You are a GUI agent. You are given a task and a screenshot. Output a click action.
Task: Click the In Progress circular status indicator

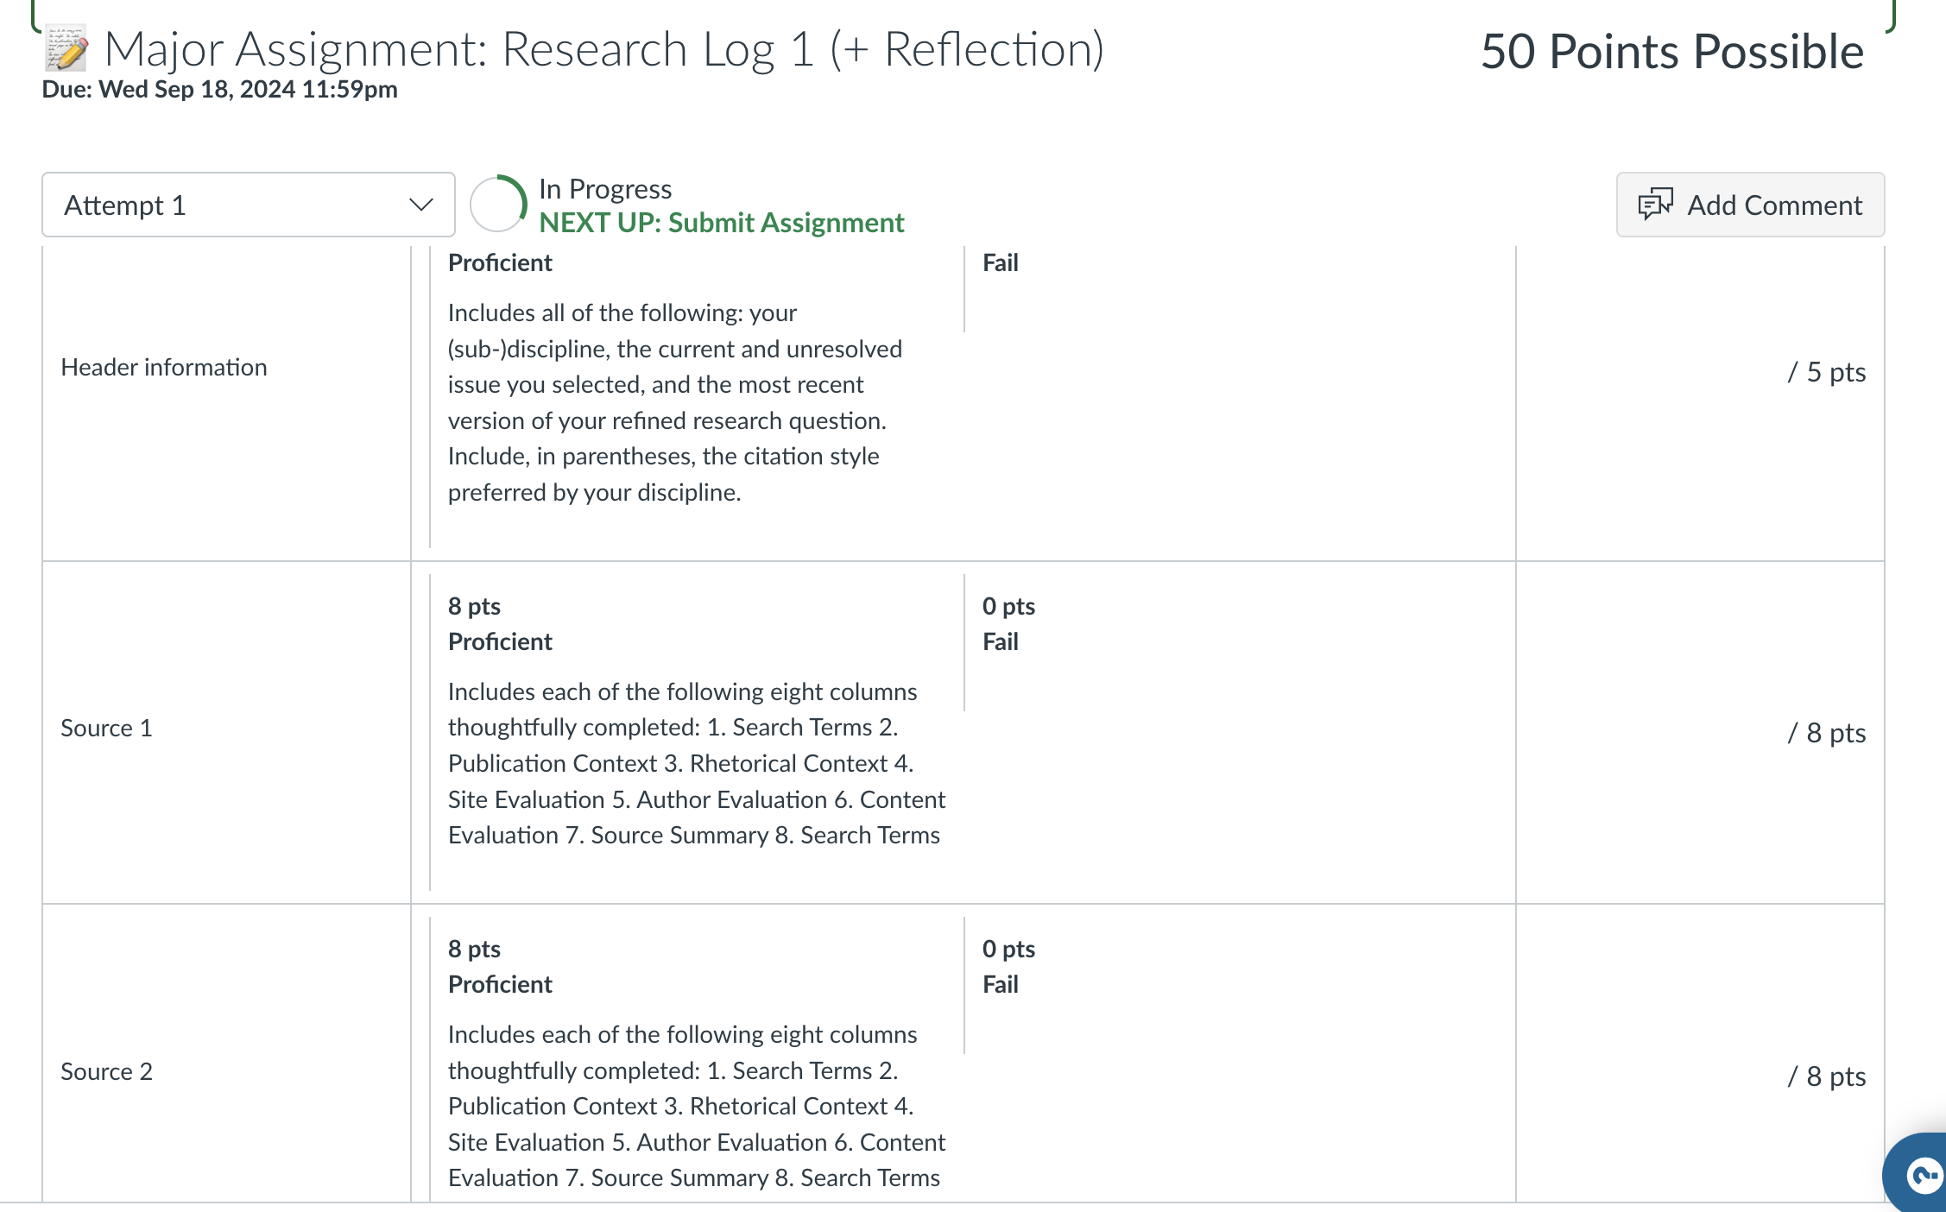(498, 205)
